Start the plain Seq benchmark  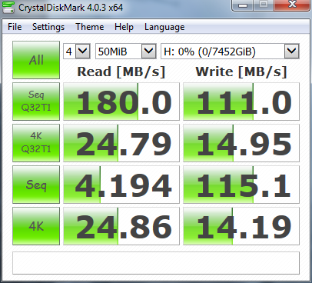point(36,185)
